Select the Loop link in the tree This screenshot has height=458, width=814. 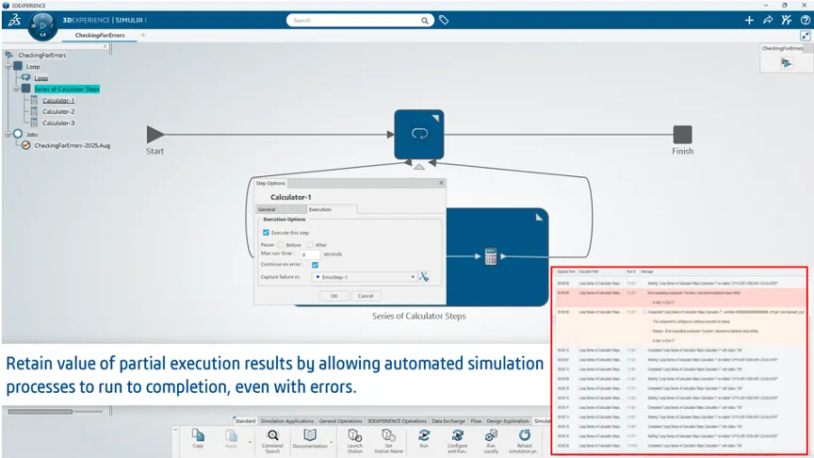(41, 78)
